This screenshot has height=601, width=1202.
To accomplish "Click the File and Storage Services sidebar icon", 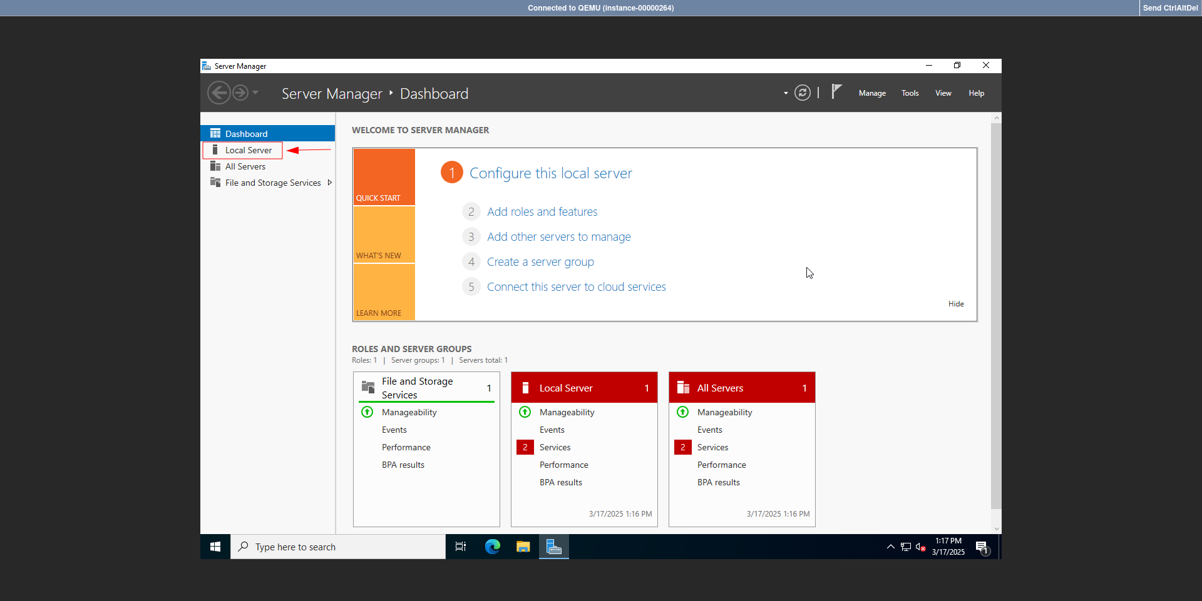I will click(215, 182).
